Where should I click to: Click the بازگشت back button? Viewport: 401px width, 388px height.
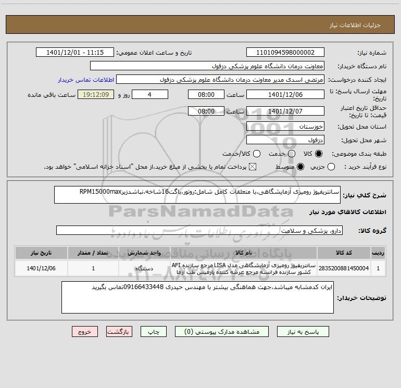point(119,332)
